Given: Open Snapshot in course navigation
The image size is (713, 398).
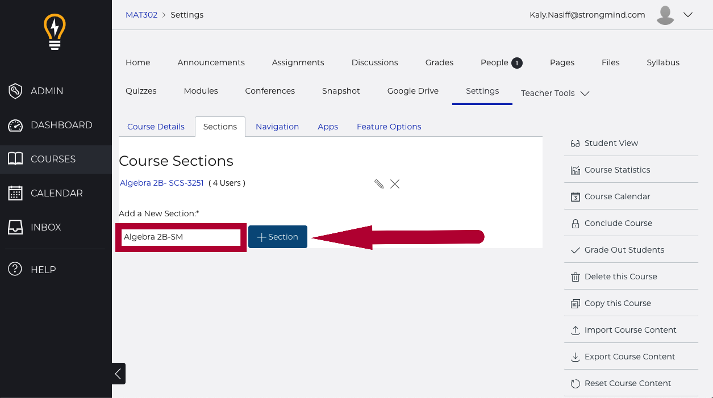Looking at the screenshot, I should 341,91.
